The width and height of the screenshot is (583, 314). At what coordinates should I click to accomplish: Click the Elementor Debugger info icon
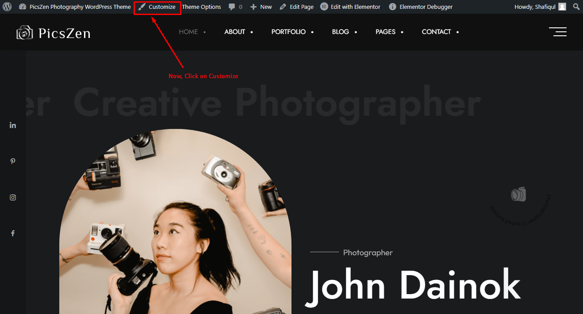392,7
